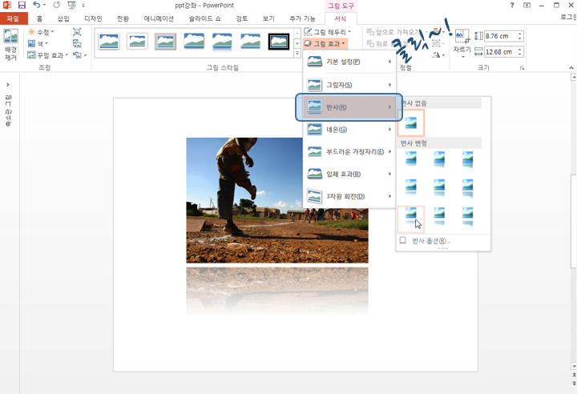Screen dimensions: 577x394
Task: Decrease the 8.76 cm height with down spinner
Action: click(520, 38)
